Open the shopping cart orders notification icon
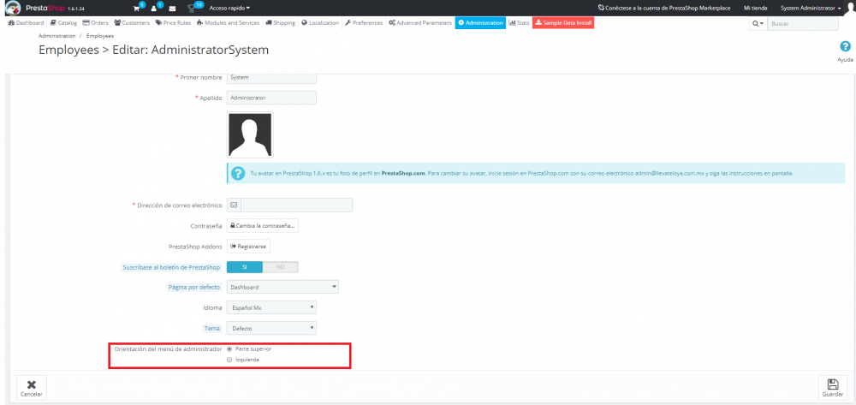This screenshot has width=856, height=405. (137, 9)
